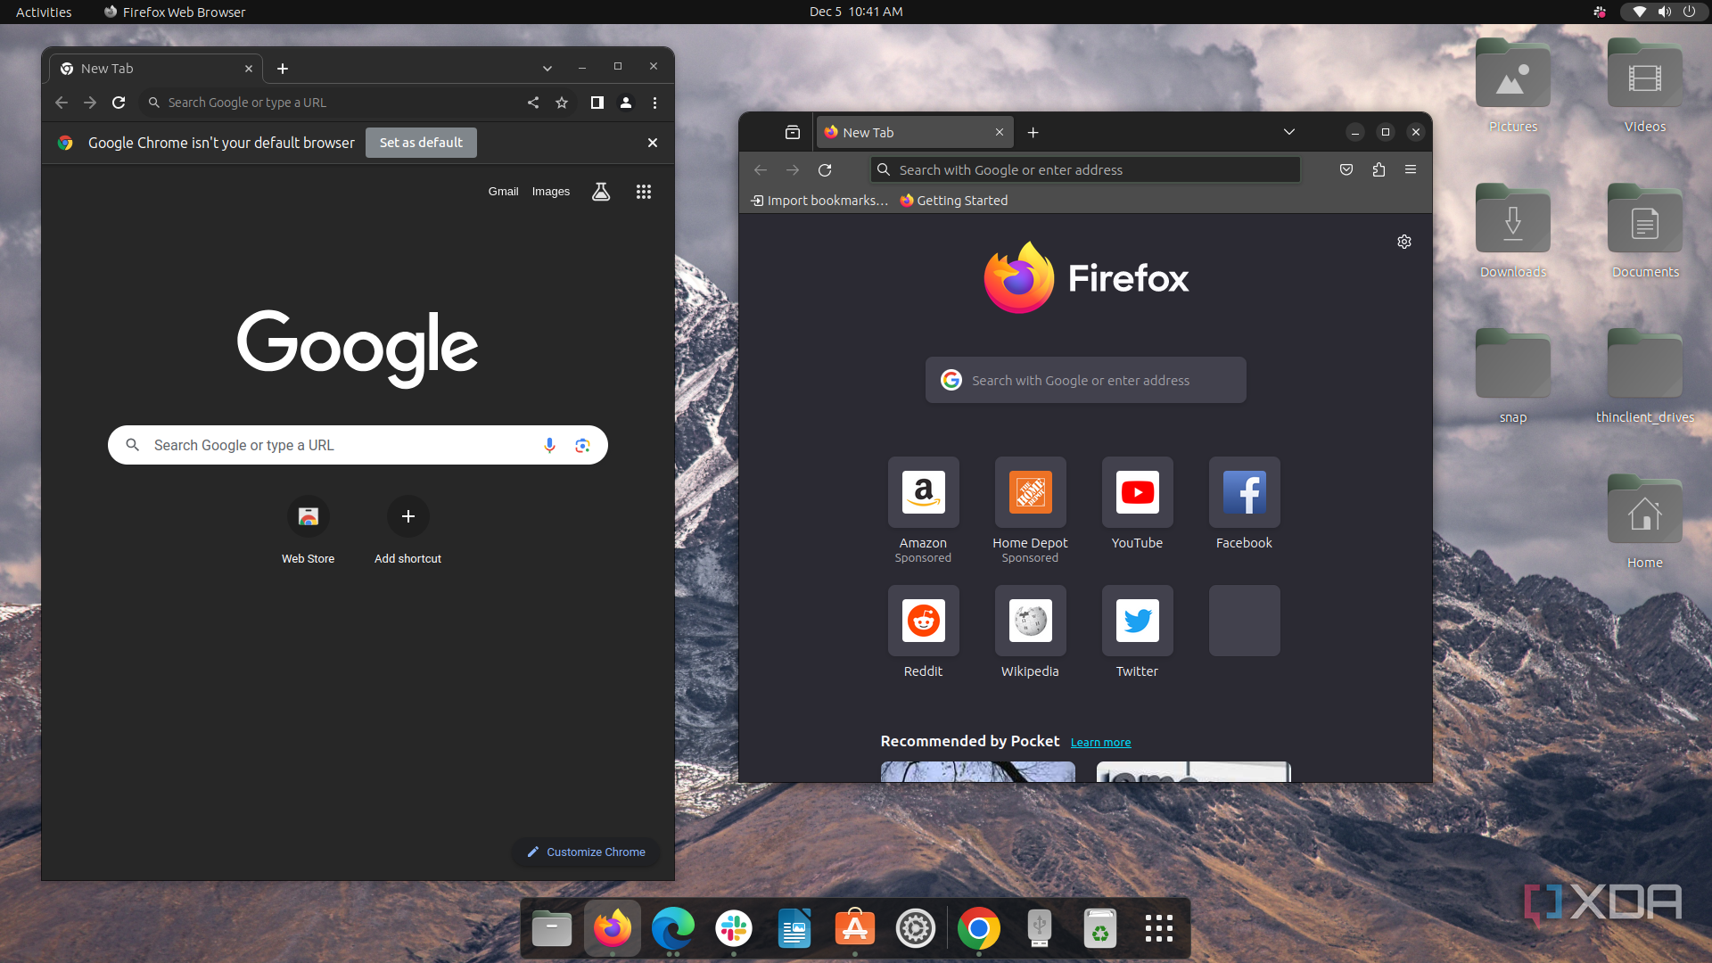Dismiss the default browser notification bar
This screenshot has width=1712, height=963.
[653, 143]
